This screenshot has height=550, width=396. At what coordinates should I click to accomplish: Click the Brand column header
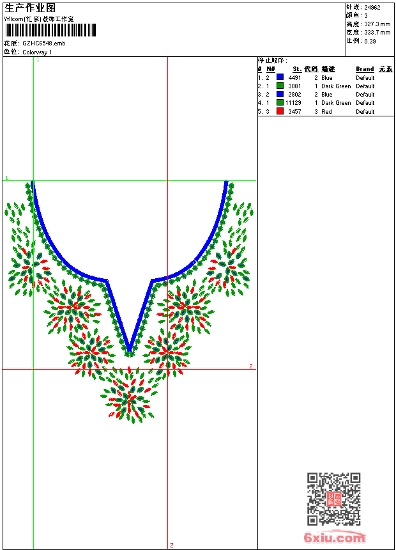[365, 69]
